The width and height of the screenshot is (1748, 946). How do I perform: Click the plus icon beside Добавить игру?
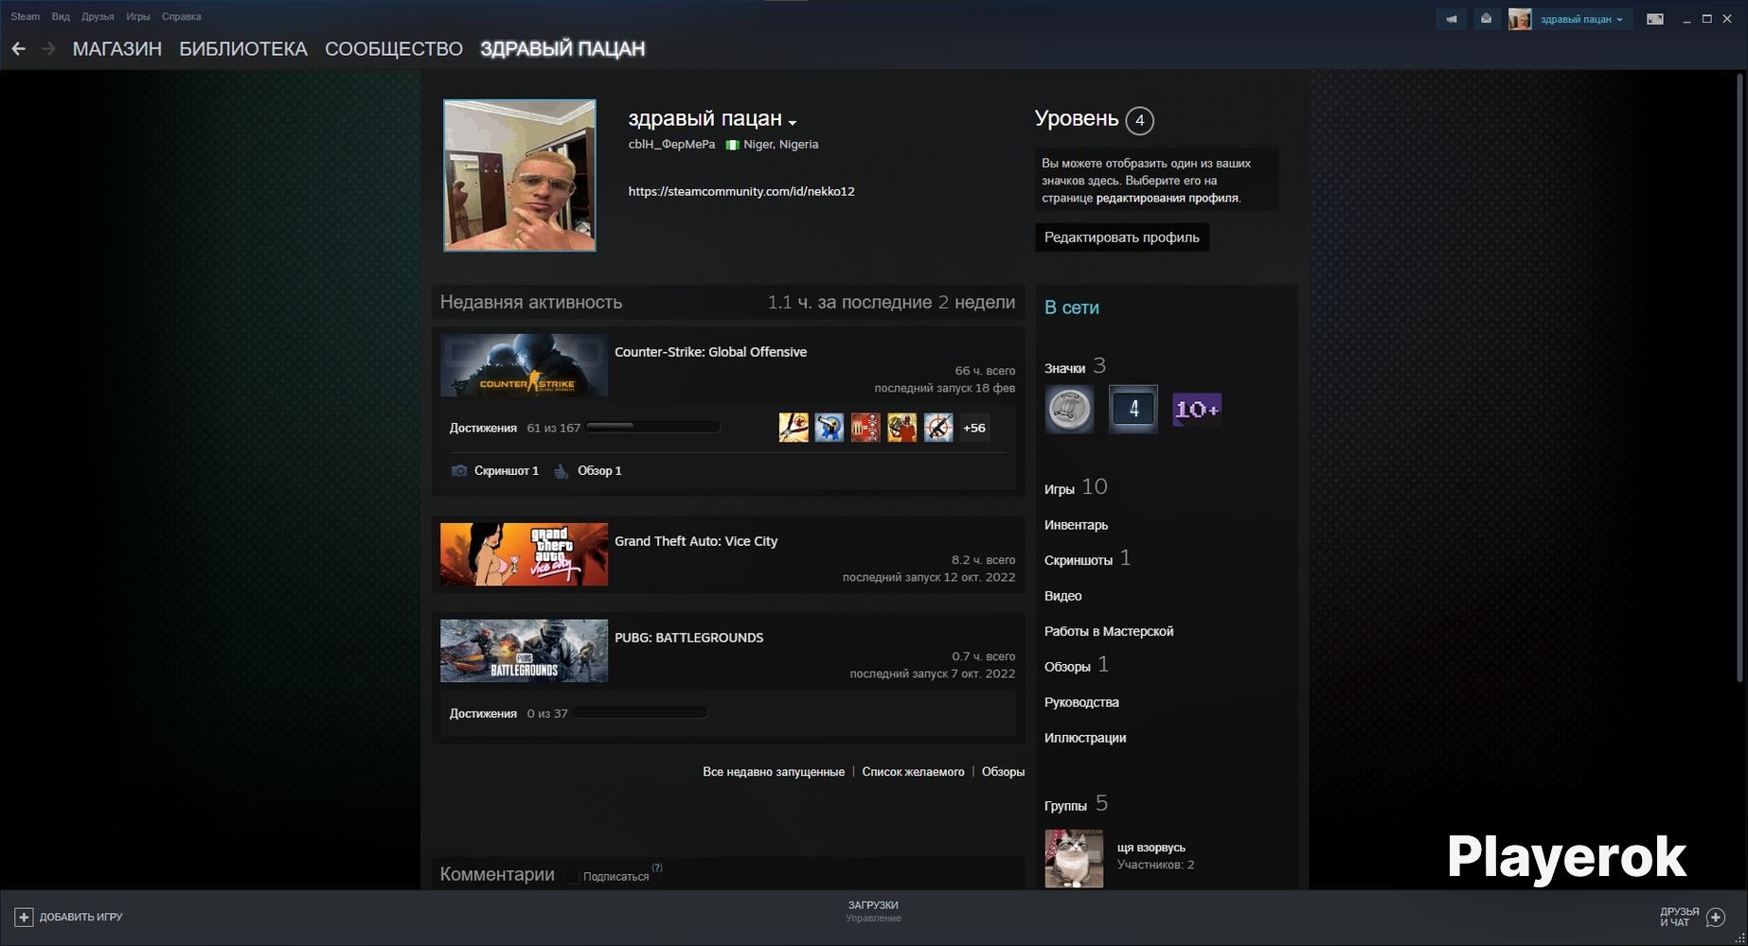tap(24, 917)
